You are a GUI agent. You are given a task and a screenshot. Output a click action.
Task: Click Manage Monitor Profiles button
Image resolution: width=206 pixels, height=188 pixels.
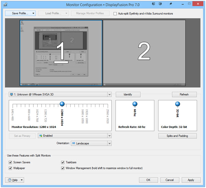90,13
